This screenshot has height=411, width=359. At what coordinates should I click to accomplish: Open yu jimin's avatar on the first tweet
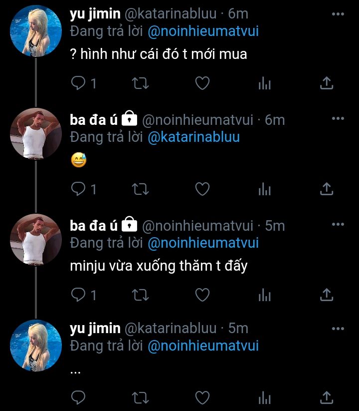pos(36,31)
